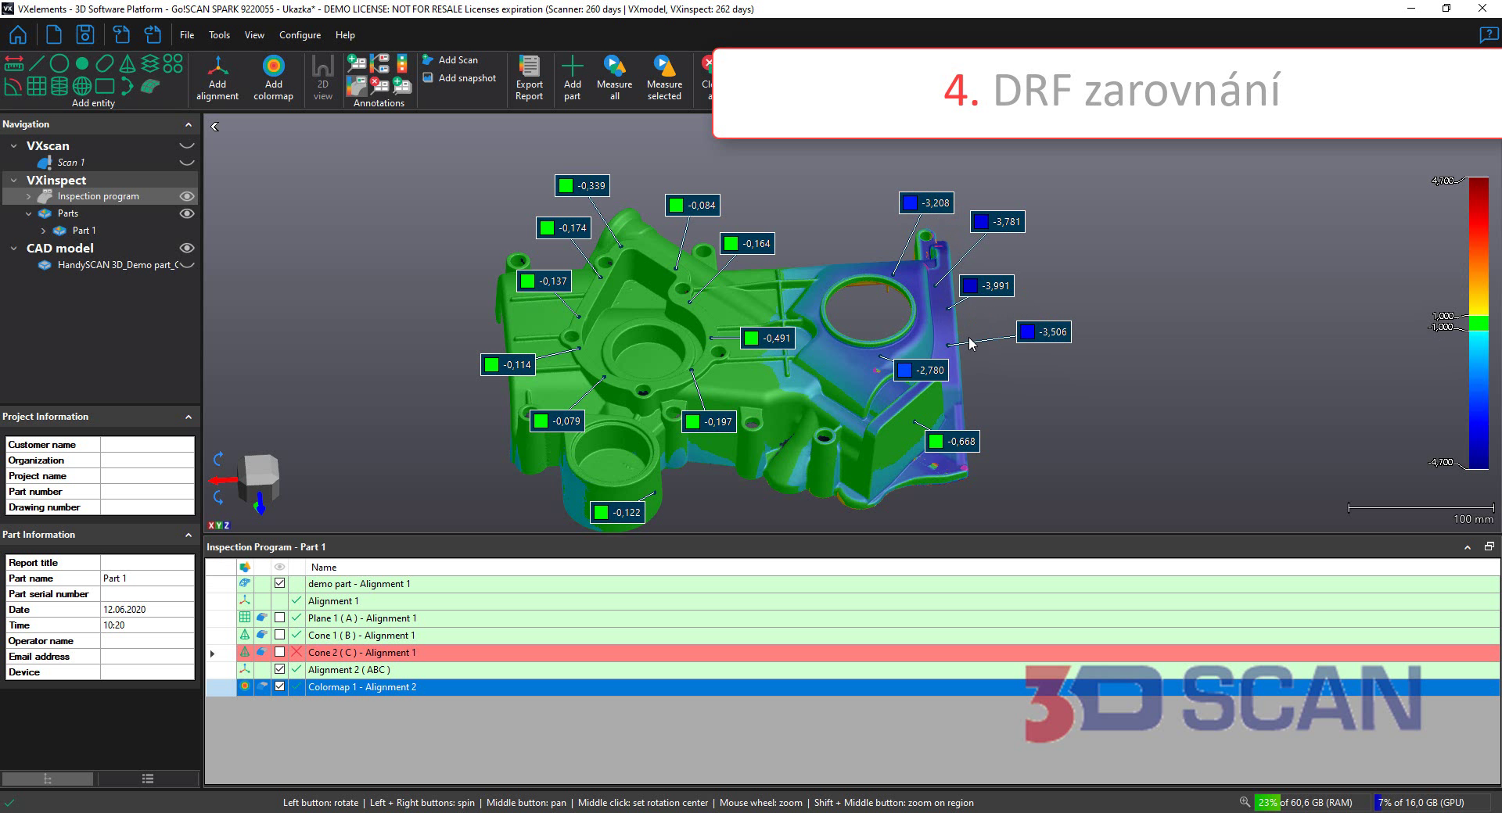Screen dimensions: 1502x813
Task: Run Measure selected
Action: 664,78
